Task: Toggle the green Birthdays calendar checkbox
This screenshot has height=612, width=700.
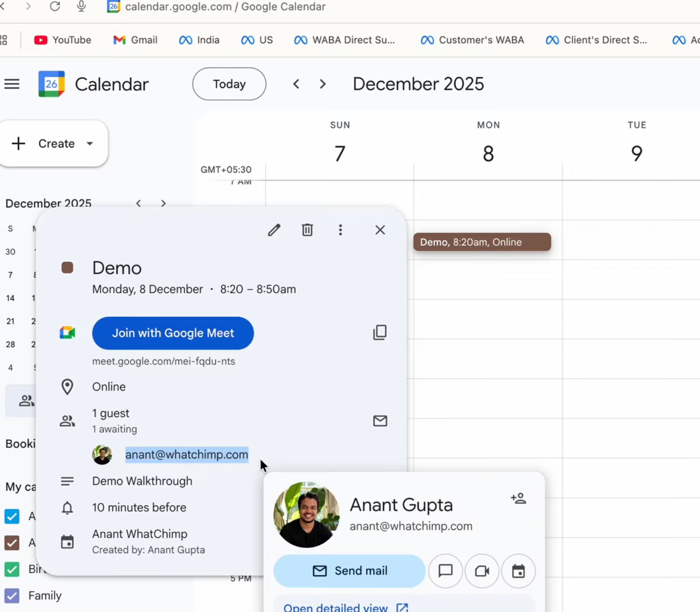Action: click(12, 570)
